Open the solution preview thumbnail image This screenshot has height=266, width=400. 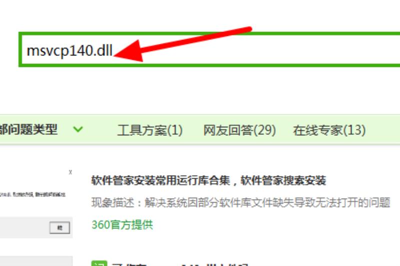pyautogui.click(x=36, y=204)
